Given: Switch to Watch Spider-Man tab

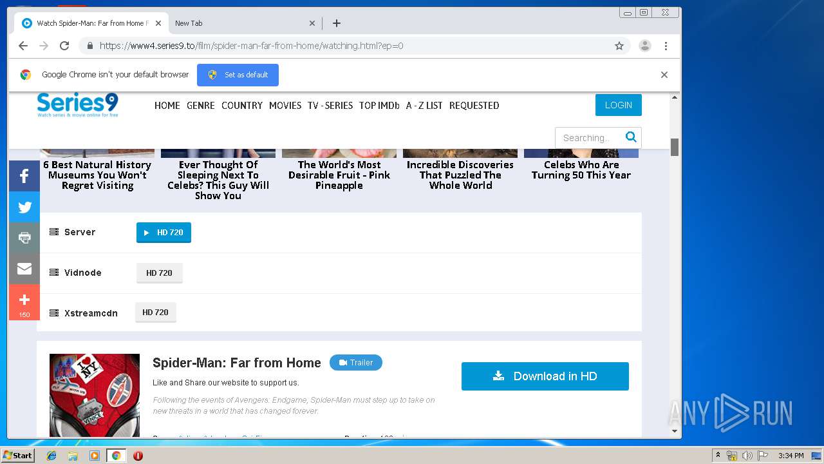Looking at the screenshot, I should coord(92,23).
